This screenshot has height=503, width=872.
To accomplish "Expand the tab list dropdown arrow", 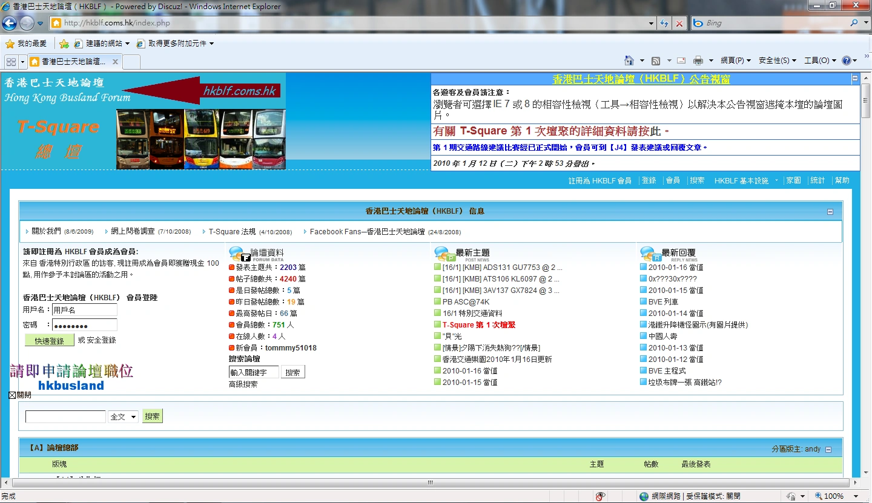I will (x=22, y=62).
